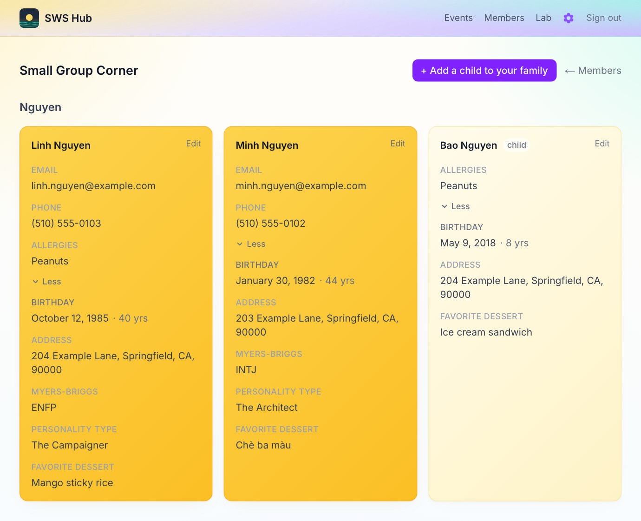
Task: Collapse Minh Nguyen's details with Less
Action: pos(251,244)
